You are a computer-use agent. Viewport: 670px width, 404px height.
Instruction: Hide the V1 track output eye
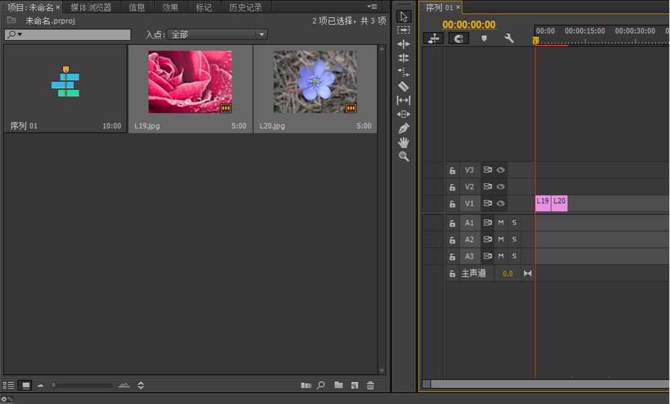pos(500,203)
